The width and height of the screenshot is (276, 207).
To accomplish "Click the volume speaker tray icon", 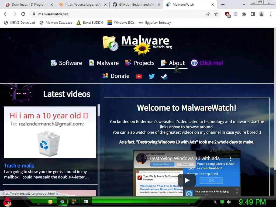I will tap(229, 202).
